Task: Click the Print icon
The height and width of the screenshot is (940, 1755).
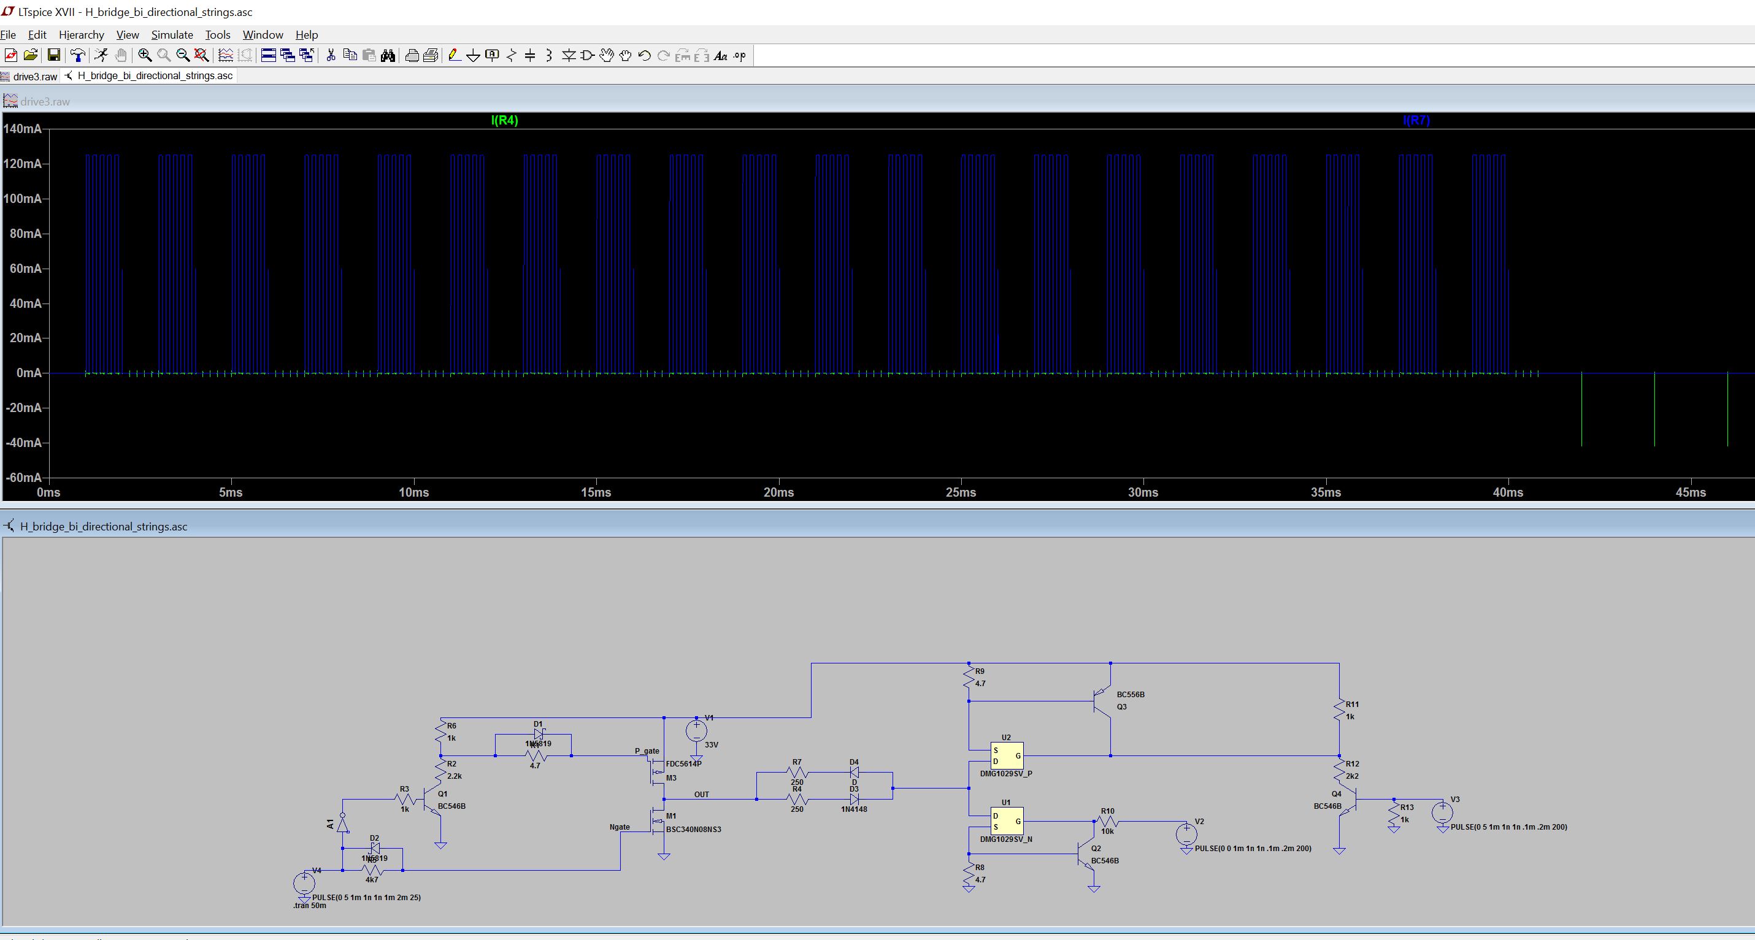Action: pyautogui.click(x=412, y=56)
